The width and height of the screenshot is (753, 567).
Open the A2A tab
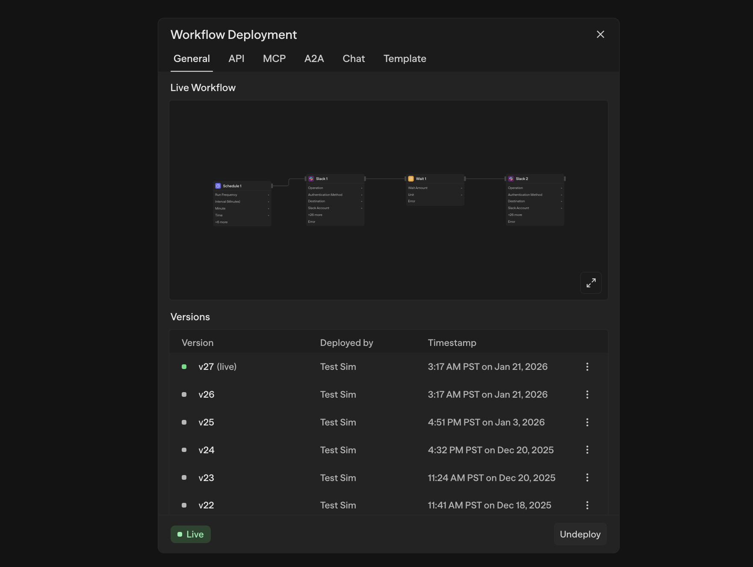[x=314, y=59]
